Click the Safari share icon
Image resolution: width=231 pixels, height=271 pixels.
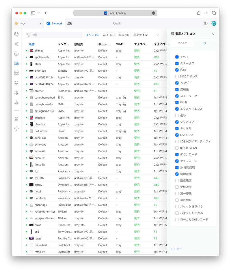click(x=199, y=13)
